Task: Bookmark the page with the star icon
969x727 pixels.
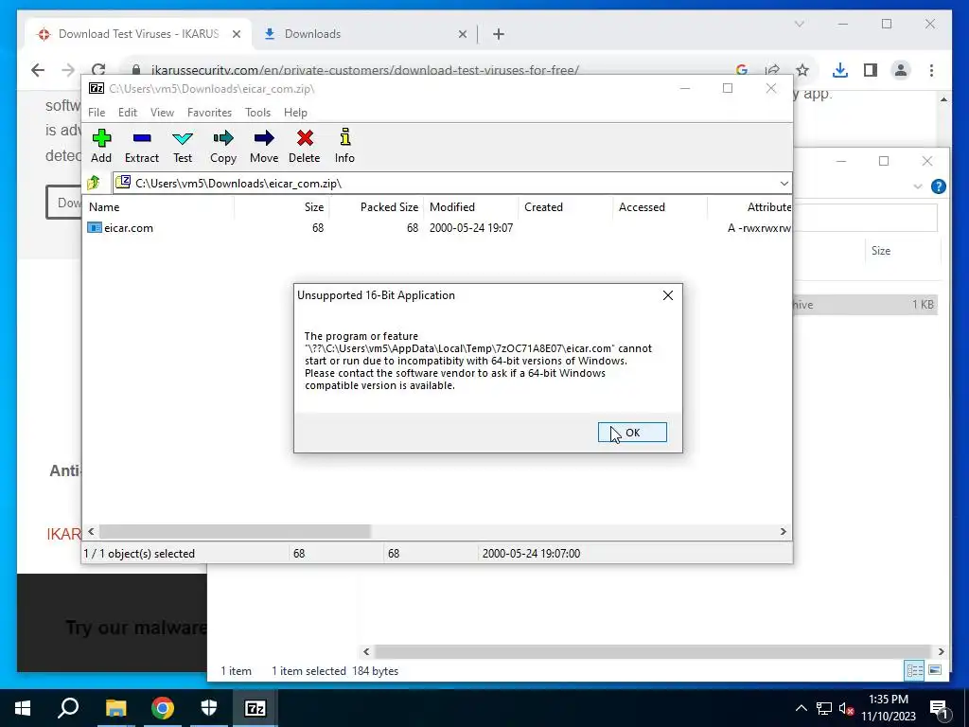Action: point(802,70)
